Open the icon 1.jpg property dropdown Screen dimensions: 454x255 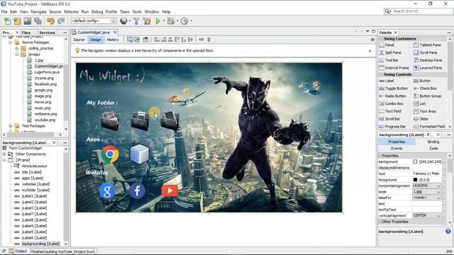(439, 192)
